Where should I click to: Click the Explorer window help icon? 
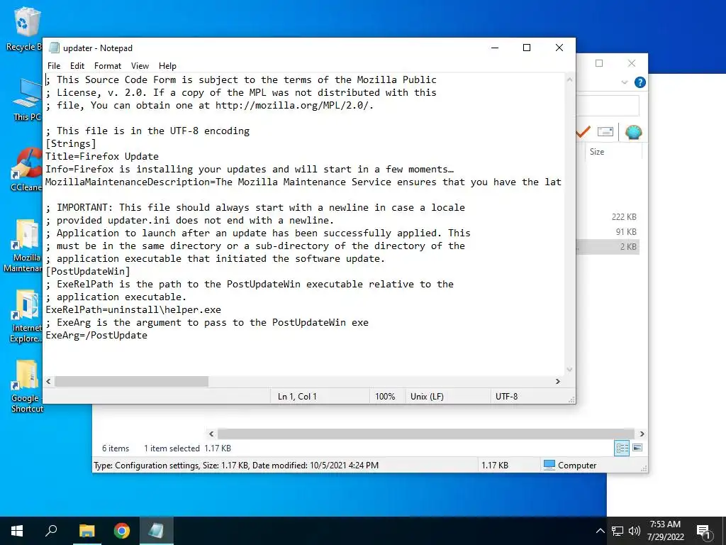[640, 82]
